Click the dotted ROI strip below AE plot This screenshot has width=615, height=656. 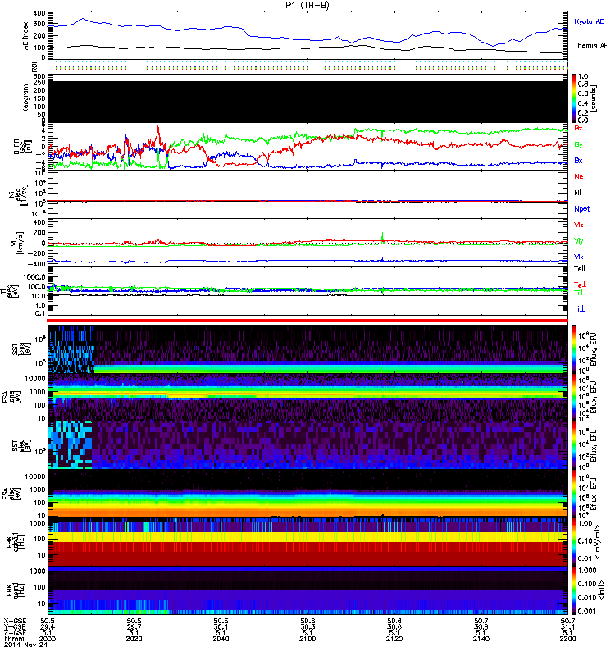(x=307, y=66)
